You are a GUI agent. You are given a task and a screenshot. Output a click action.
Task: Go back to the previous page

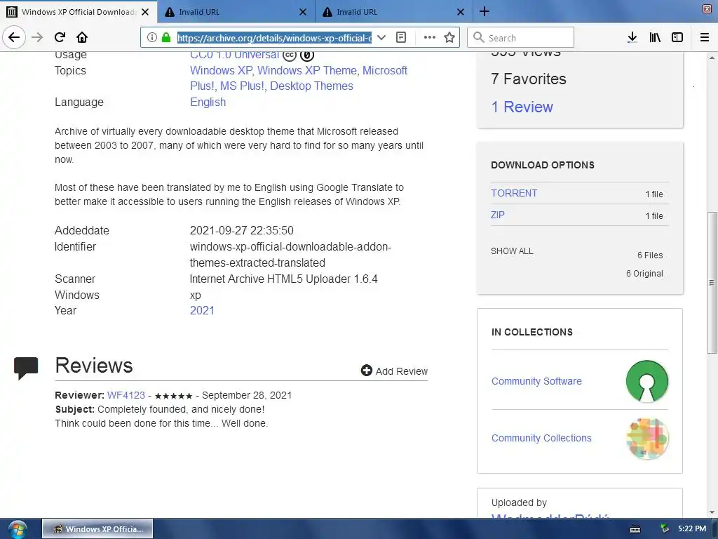[x=14, y=37]
